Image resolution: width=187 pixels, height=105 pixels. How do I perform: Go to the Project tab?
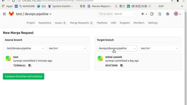(31, 23)
